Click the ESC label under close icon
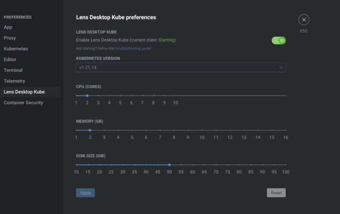This screenshot has height=214, width=340. 304,31
